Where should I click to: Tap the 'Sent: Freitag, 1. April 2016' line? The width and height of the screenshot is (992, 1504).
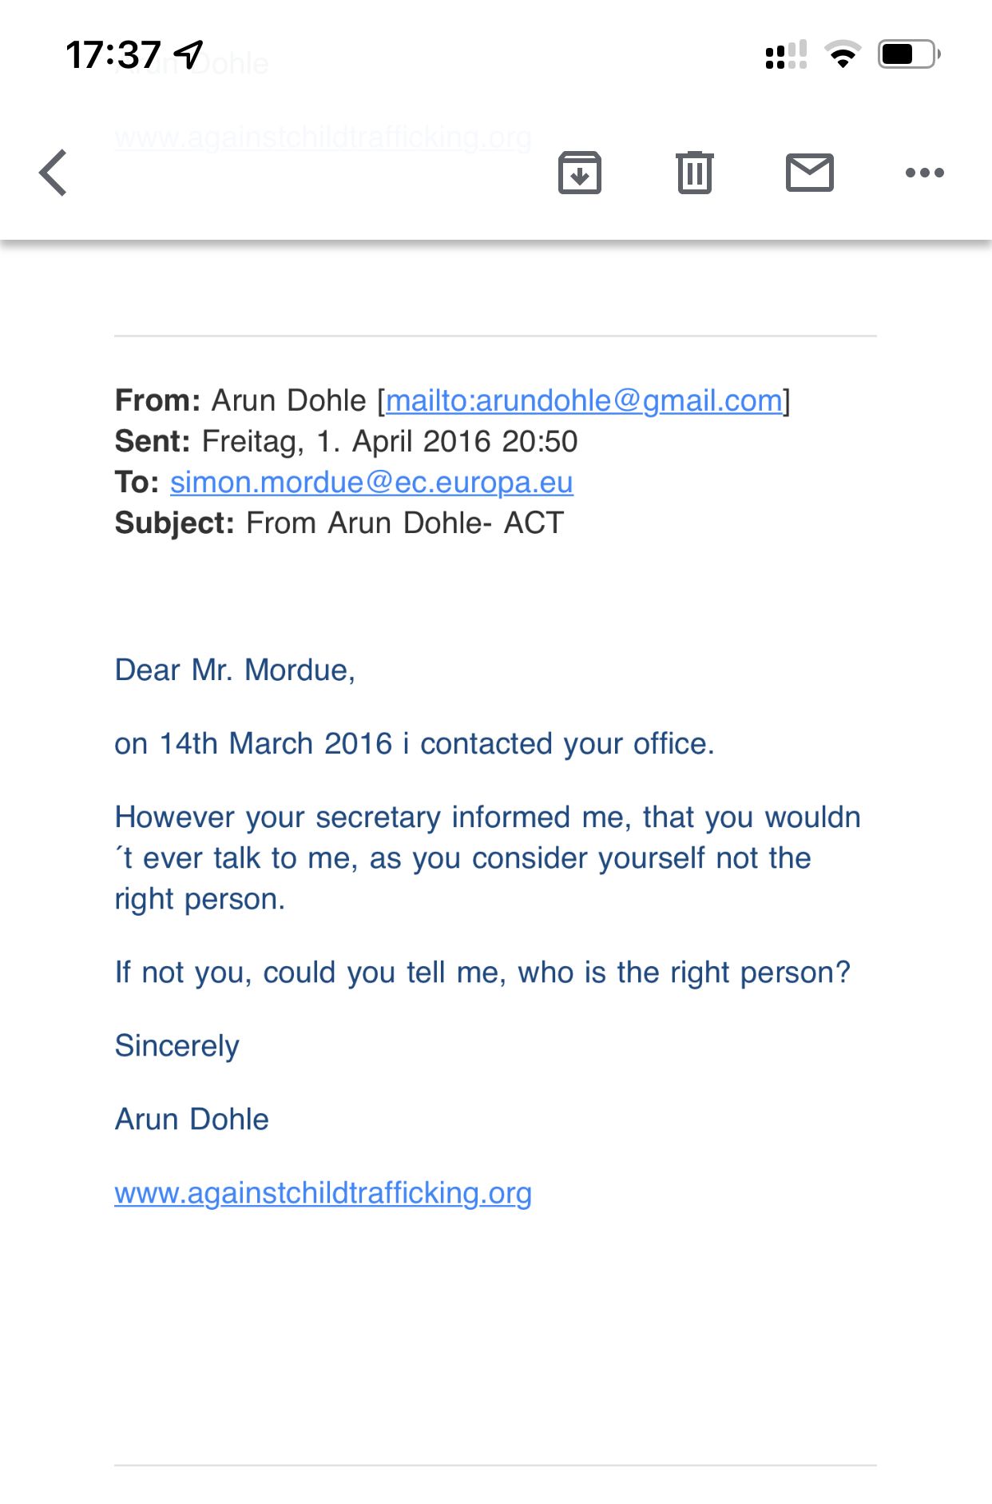(x=346, y=442)
